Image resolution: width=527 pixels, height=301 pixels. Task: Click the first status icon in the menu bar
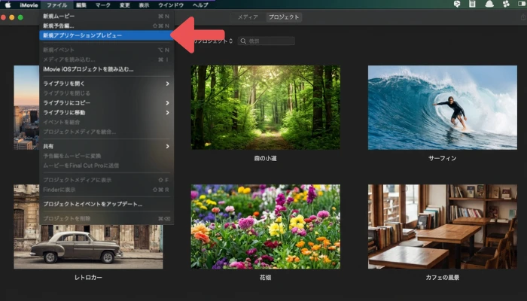458,5
